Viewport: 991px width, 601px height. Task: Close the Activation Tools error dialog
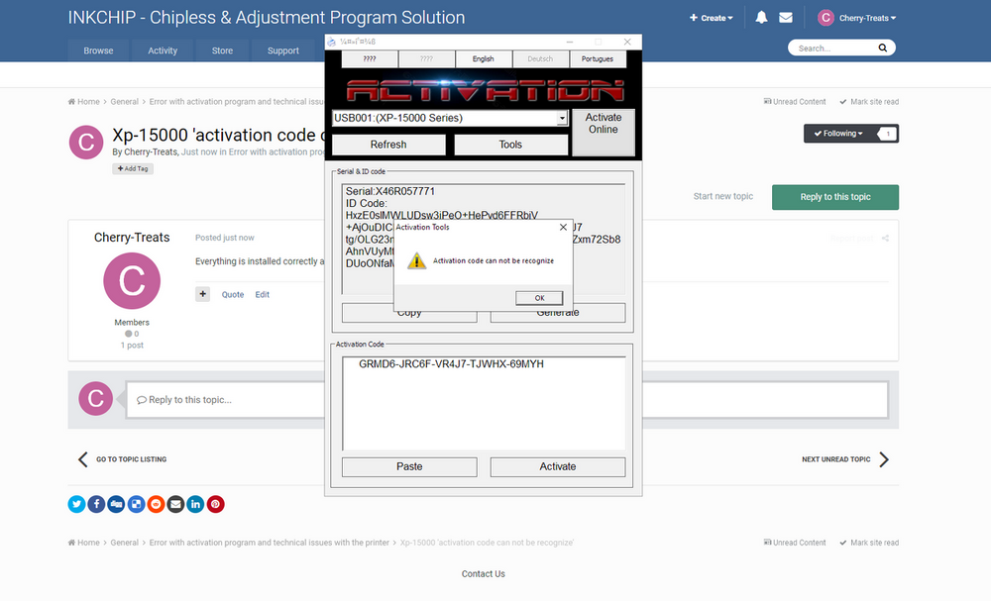563,227
